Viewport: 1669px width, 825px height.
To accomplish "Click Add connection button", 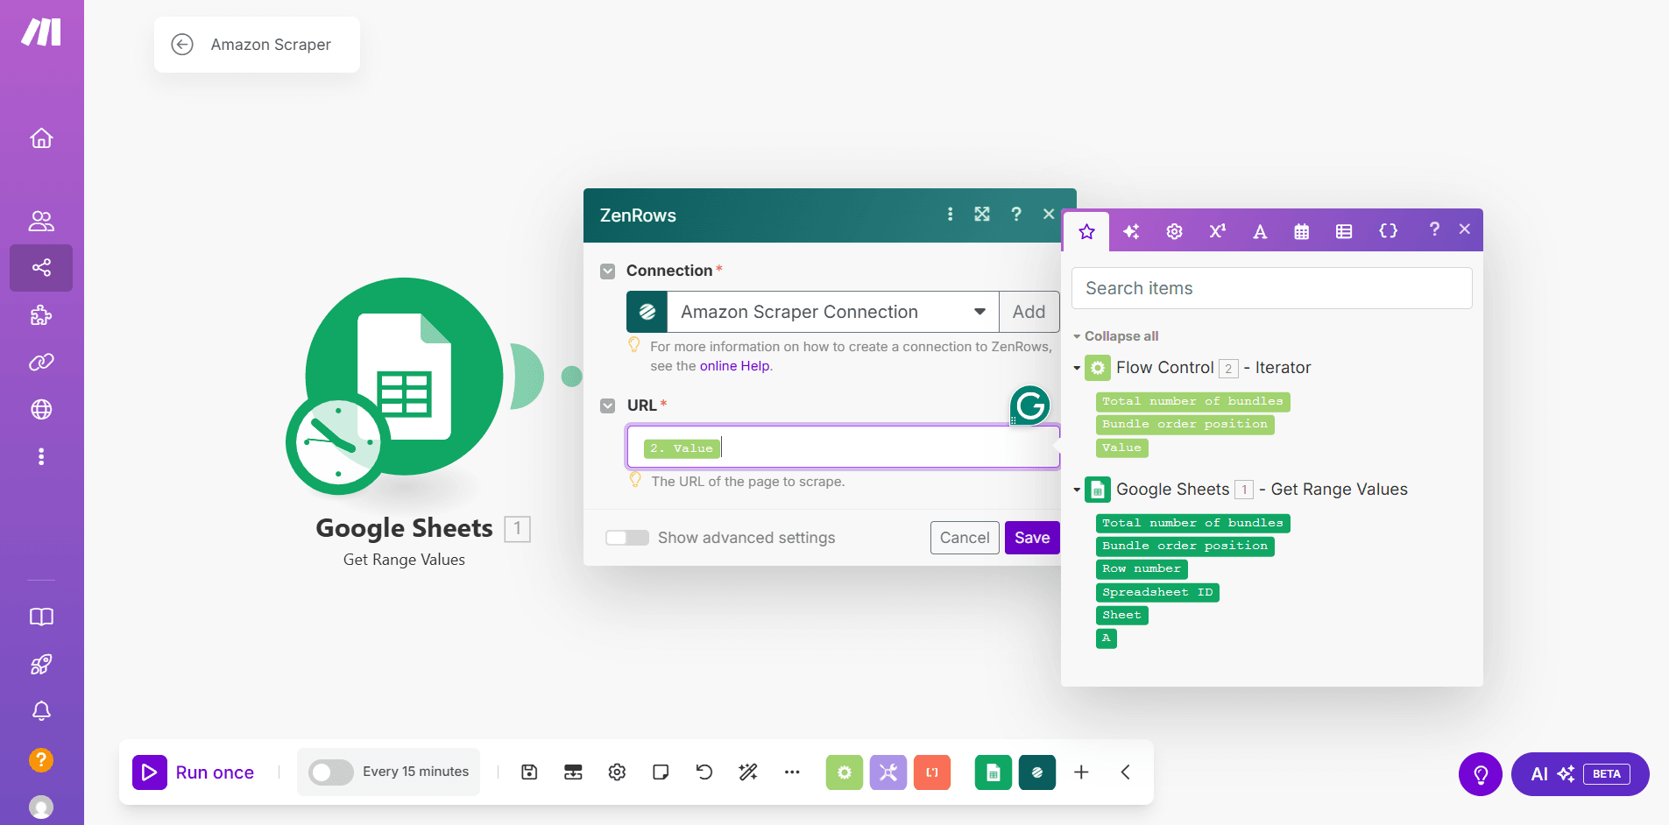I will (1029, 312).
